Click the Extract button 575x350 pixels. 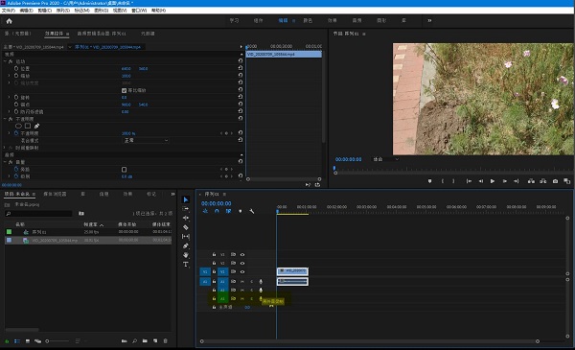click(543, 181)
